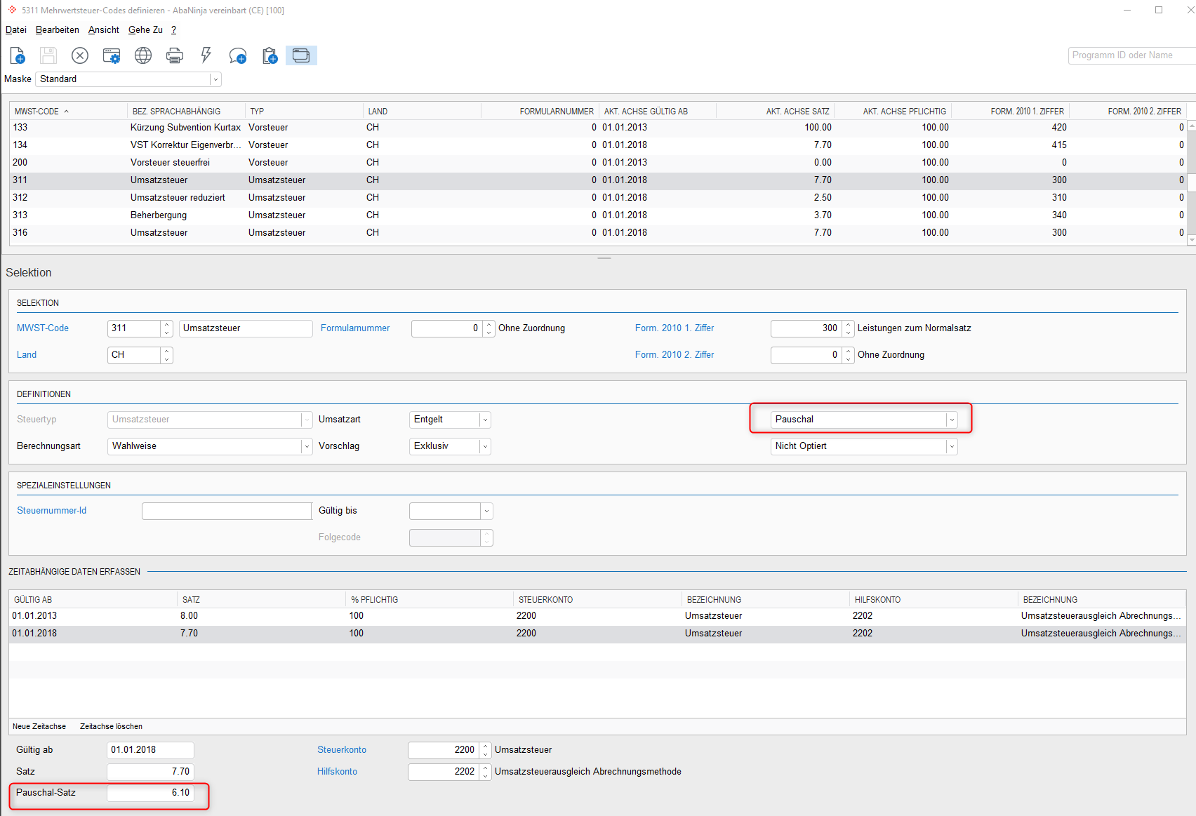This screenshot has width=1196, height=816.
Task: Click the lightning bolt action icon
Action: pyautogui.click(x=206, y=55)
